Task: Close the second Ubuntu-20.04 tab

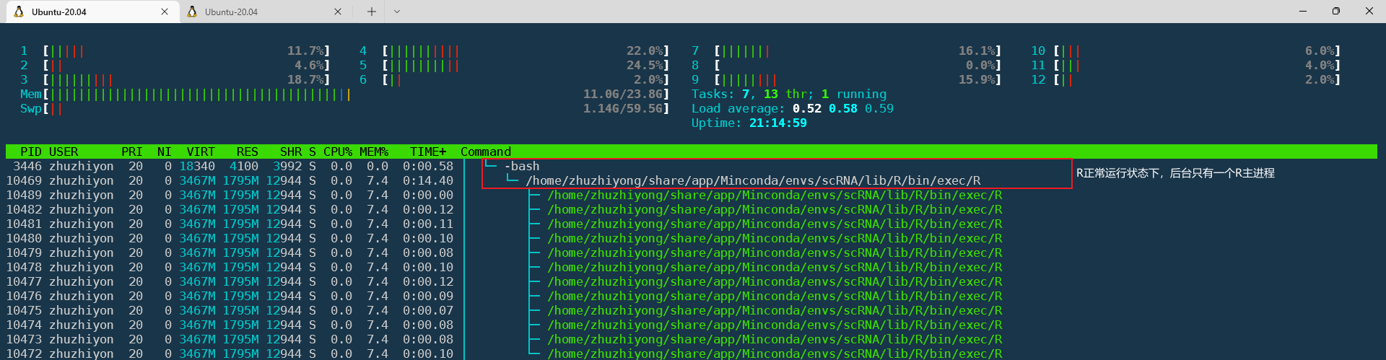Action: 338,12
